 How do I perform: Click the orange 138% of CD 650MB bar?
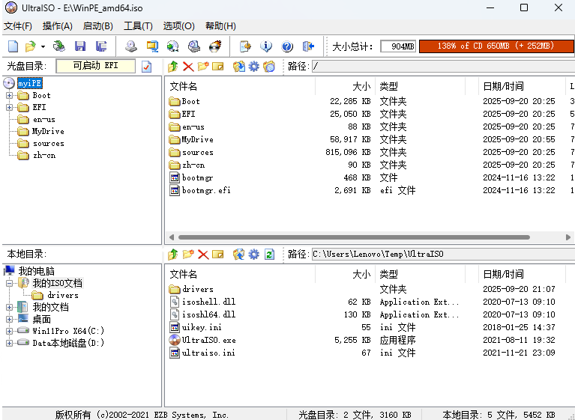496,46
